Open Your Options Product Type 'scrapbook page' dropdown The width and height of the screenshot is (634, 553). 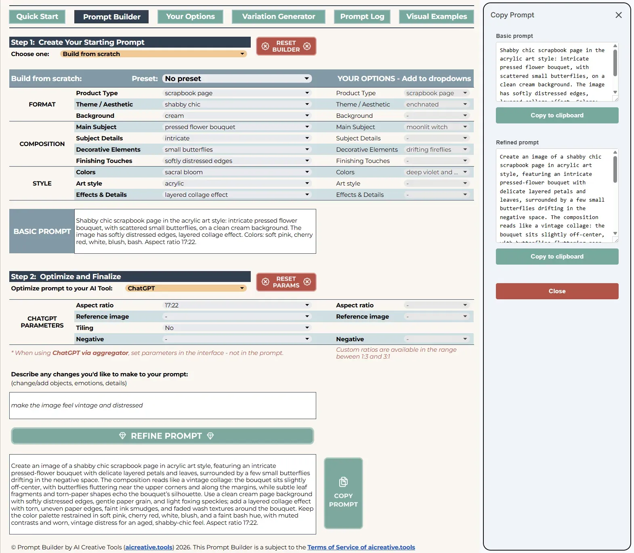click(x=437, y=93)
